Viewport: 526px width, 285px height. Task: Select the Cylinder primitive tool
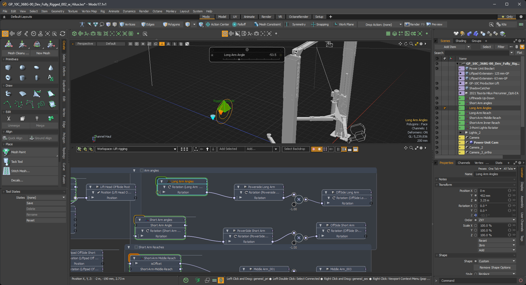pos(22,78)
